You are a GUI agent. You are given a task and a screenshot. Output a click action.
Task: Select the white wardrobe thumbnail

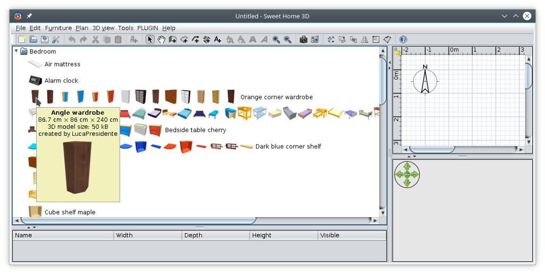126,97
